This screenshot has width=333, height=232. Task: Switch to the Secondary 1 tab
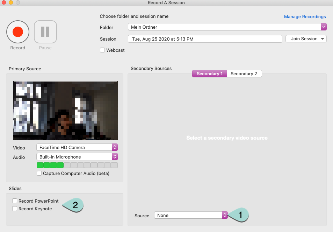click(x=209, y=74)
